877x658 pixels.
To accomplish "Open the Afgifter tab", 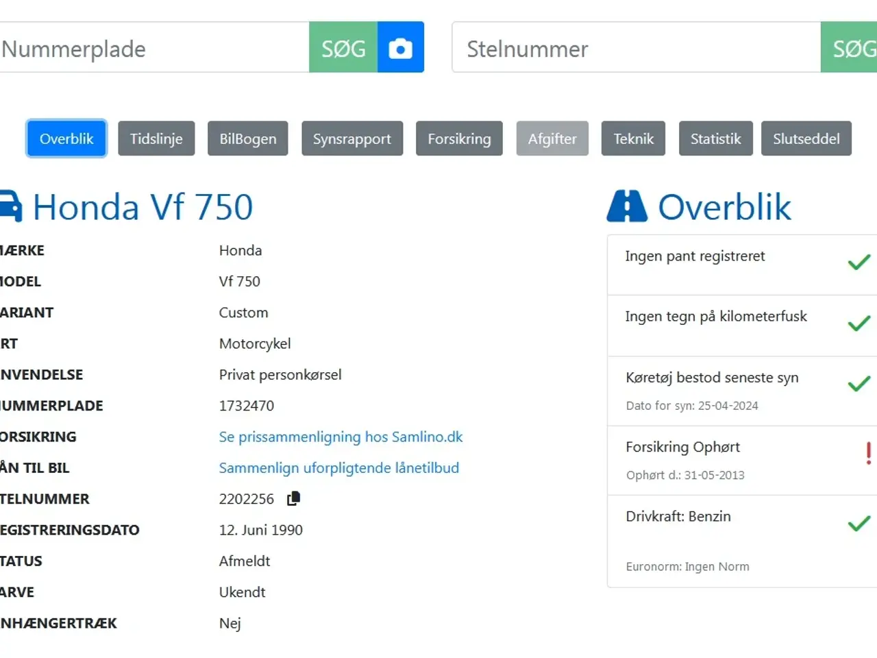I will click(552, 138).
